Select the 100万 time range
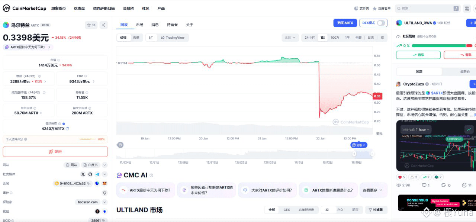 tap(335, 38)
